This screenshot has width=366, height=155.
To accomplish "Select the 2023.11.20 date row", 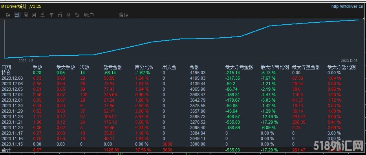I will (12, 128).
